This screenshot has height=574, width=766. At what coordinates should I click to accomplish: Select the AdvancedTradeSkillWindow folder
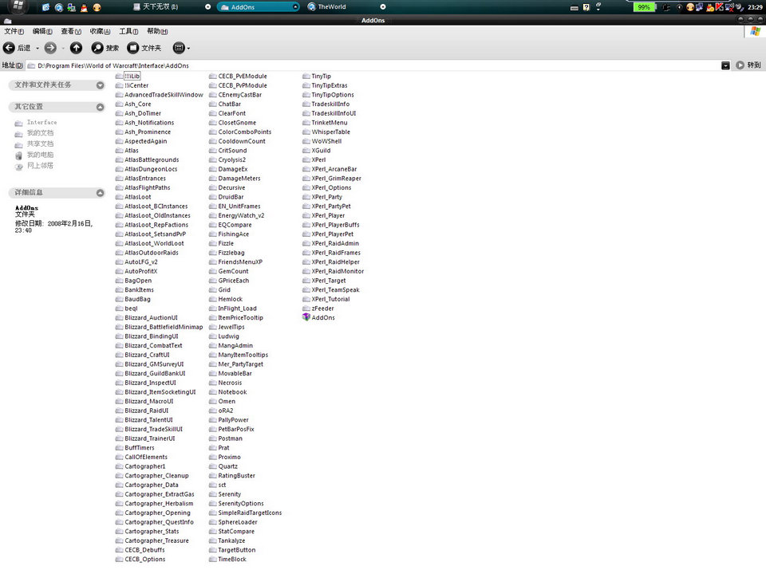coord(160,95)
